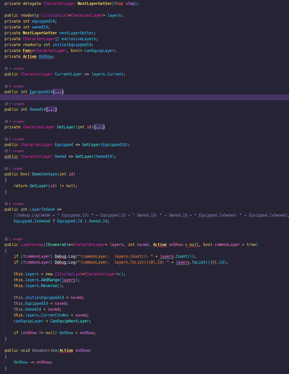This screenshot has height=374, width=289.
Task: Click the lowercase ownedId field name
Action: (x=40, y=27)
